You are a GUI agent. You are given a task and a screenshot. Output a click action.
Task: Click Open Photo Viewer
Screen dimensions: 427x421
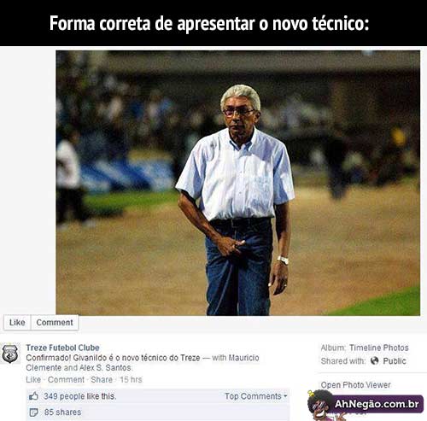(356, 385)
